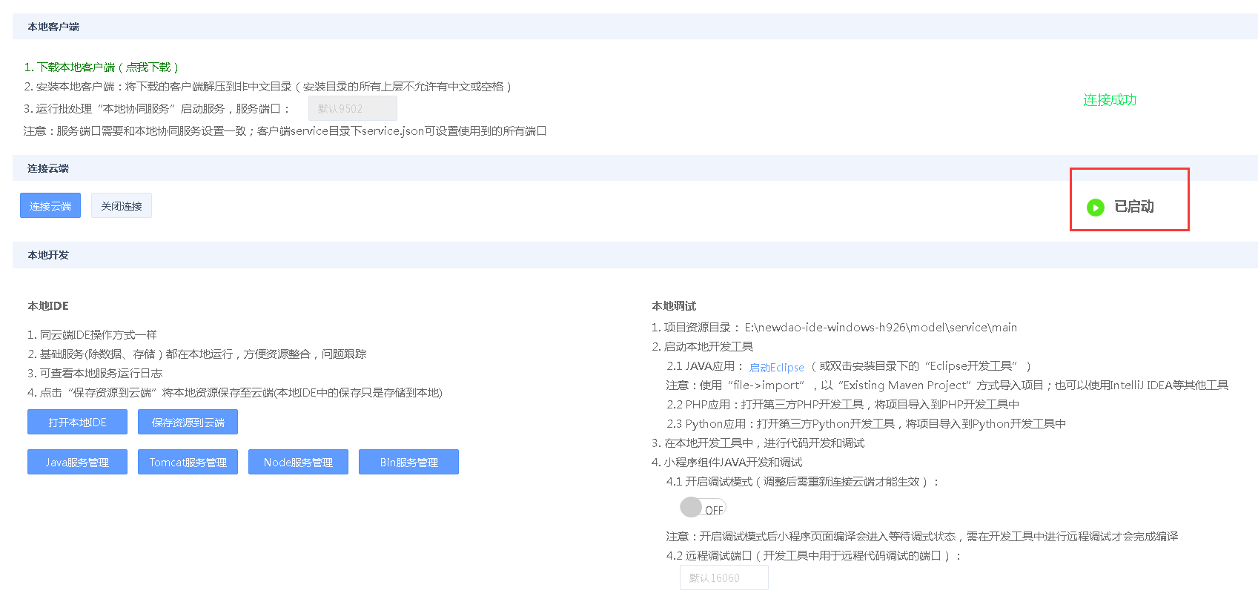Click the line 2.3 Python应用 instruction text

866,423
